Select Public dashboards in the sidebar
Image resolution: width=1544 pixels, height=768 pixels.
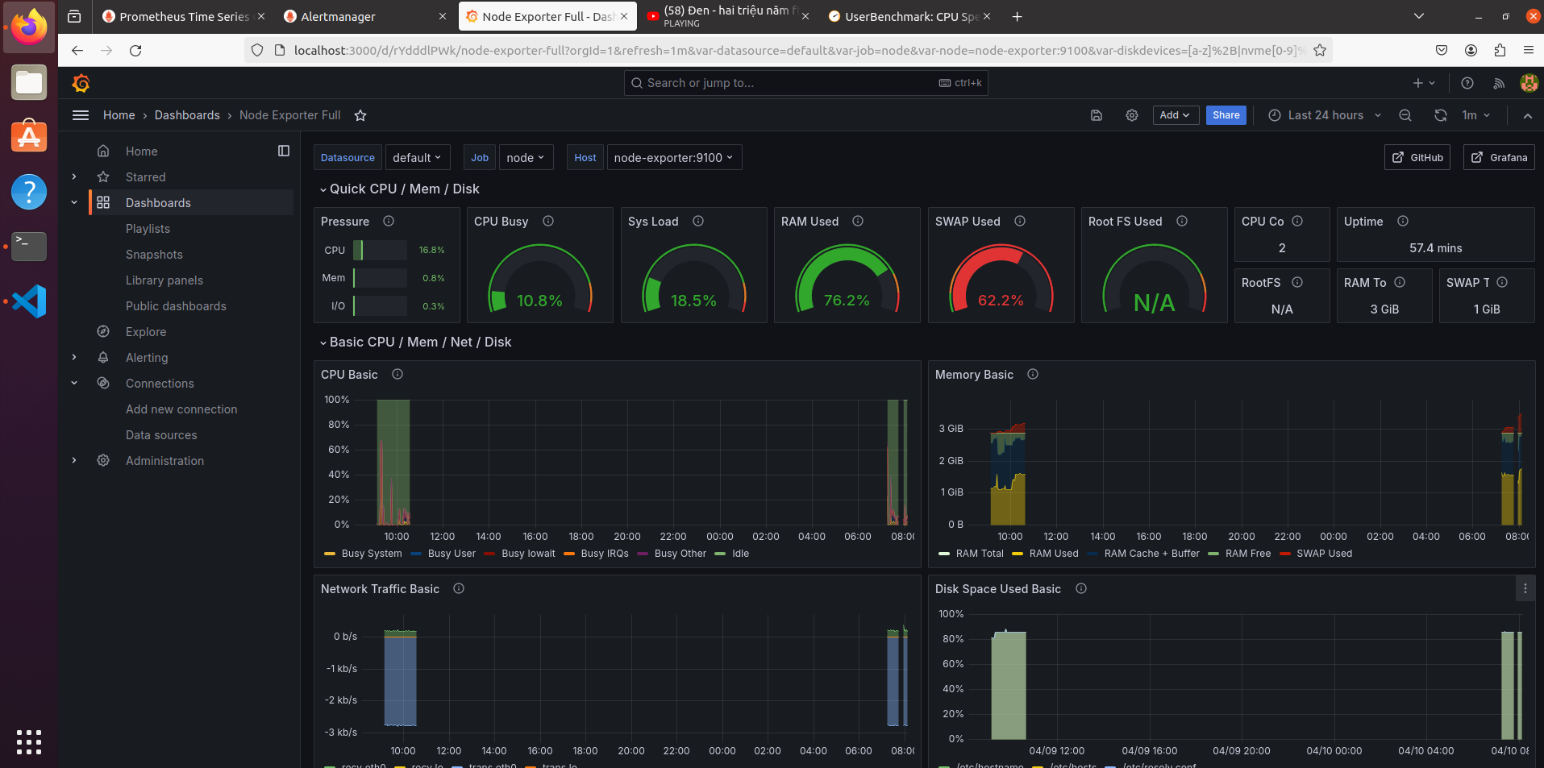[176, 305]
